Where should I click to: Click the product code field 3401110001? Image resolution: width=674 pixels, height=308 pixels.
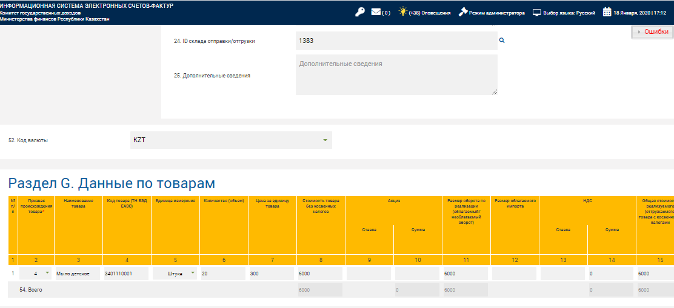(126, 274)
